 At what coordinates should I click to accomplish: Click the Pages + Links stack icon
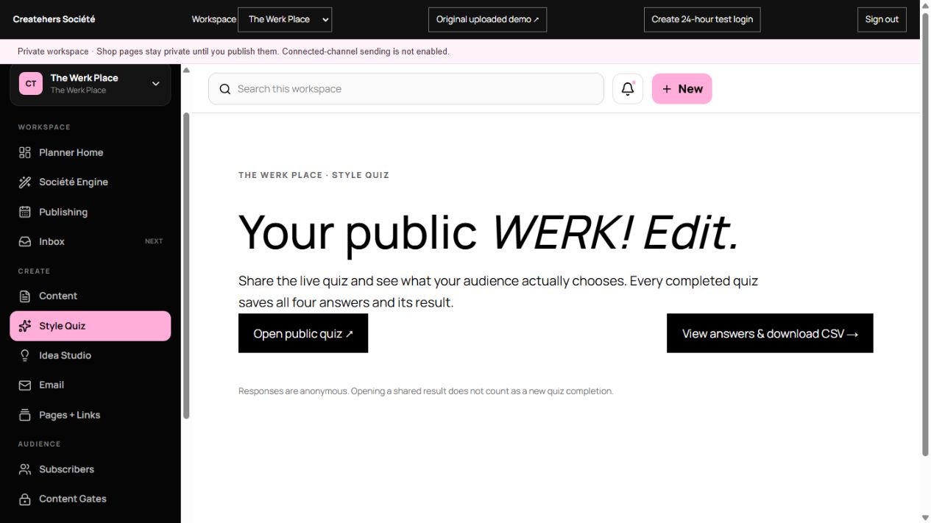[x=25, y=415]
